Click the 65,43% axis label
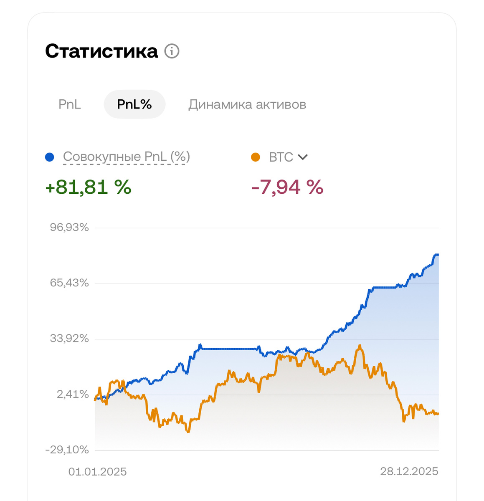This screenshot has height=501, width=484. 70,283
